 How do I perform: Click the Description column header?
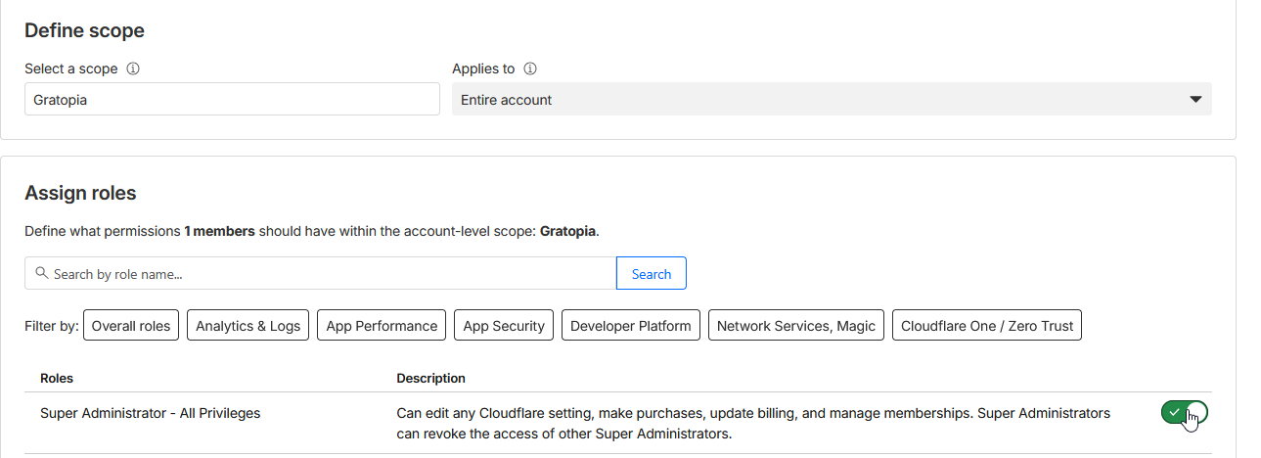pos(430,378)
